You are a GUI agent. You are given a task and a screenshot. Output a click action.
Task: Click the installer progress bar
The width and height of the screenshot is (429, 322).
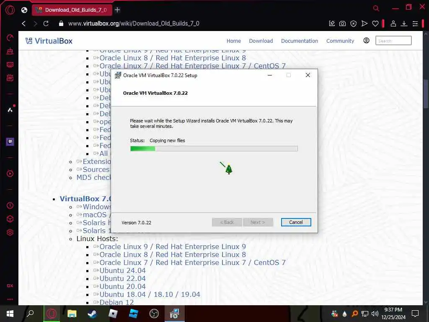214,149
